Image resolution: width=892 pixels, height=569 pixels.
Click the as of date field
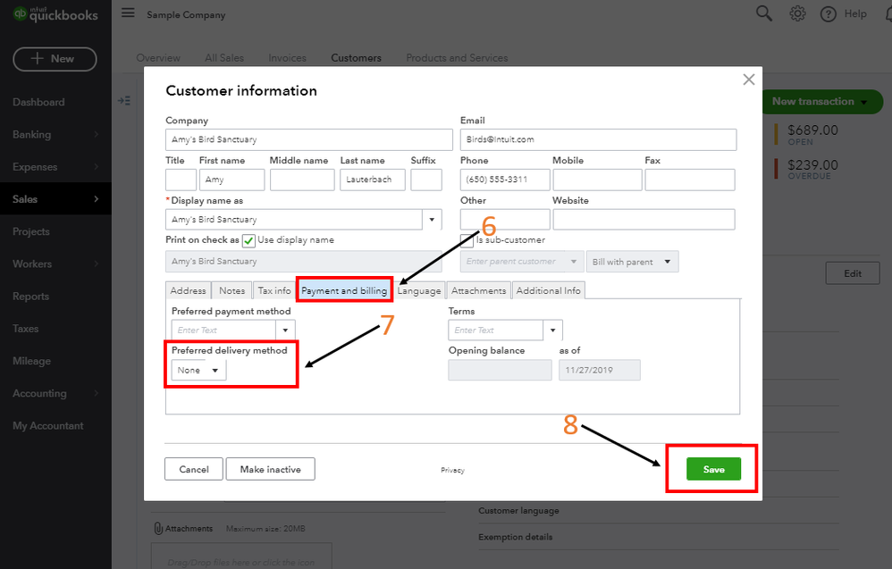600,370
